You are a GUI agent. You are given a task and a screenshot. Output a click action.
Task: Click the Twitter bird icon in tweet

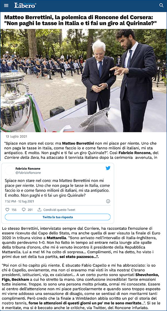(x=108, y=168)
